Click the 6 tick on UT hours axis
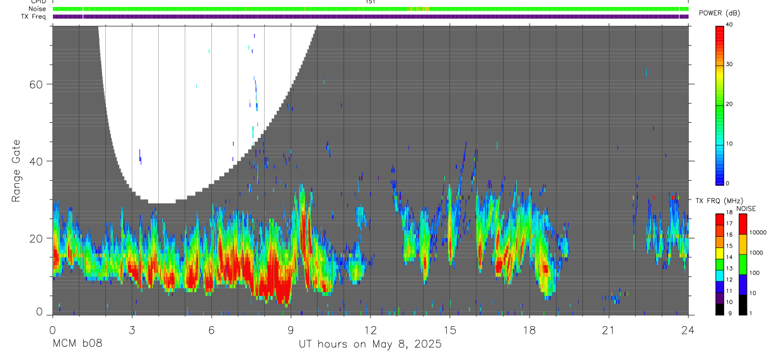 (211, 329)
